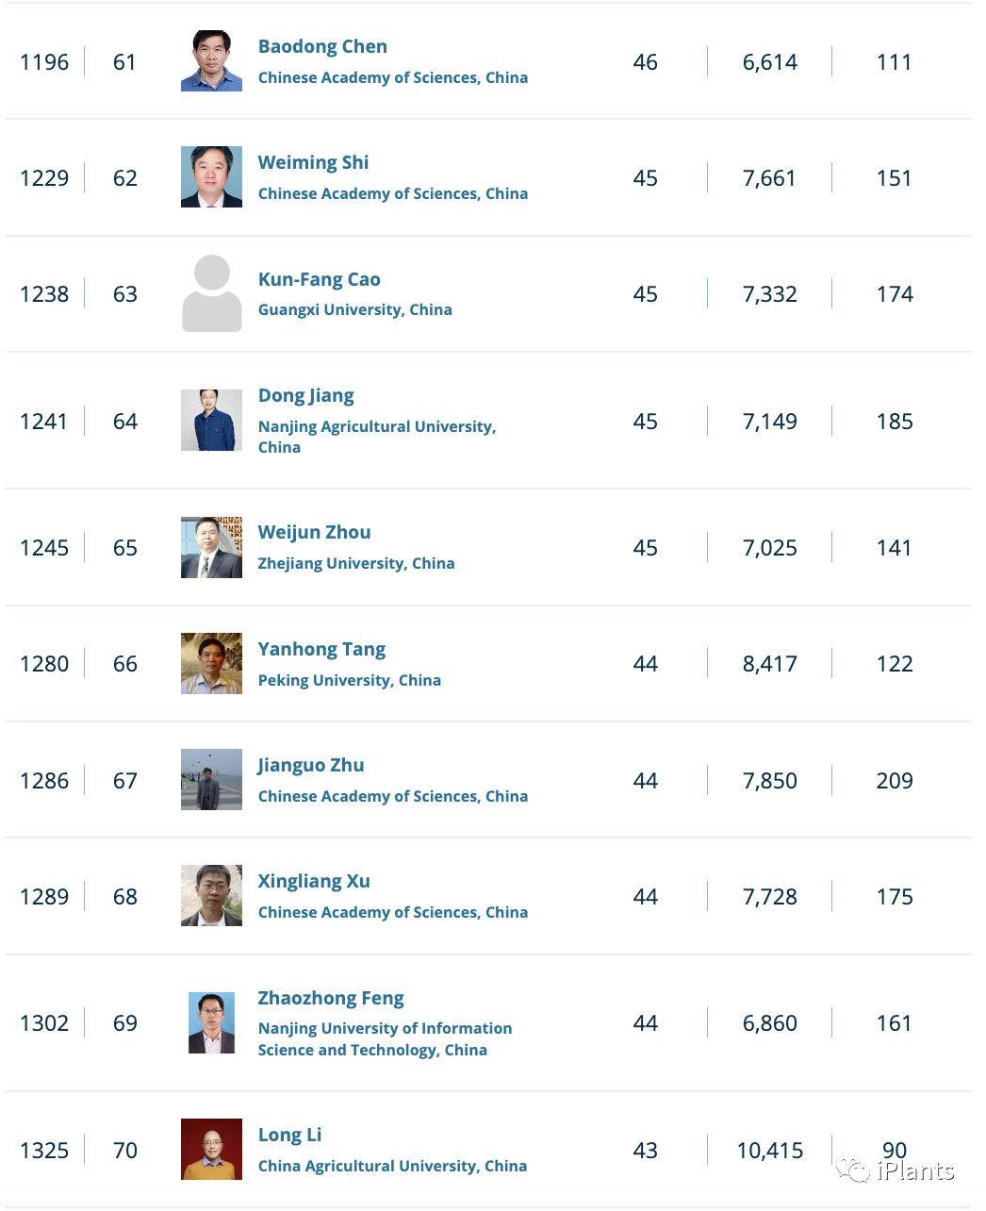The height and width of the screenshot is (1211, 986).
Task: Click Kun-Fang Cao's placeholder avatar icon
Action: (211, 293)
